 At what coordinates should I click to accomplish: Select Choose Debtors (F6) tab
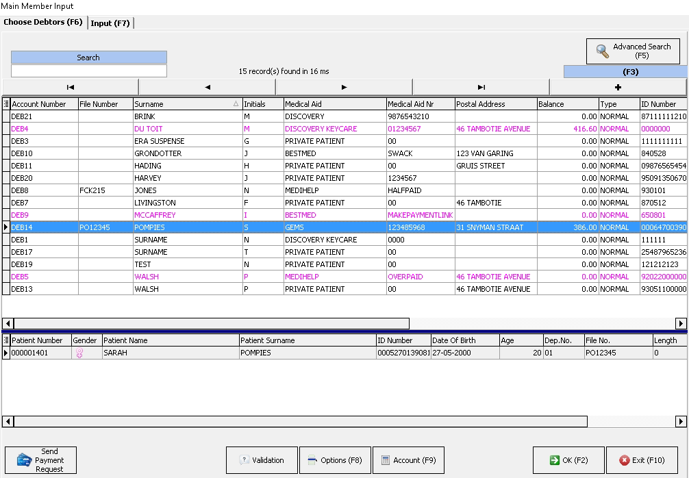click(43, 23)
